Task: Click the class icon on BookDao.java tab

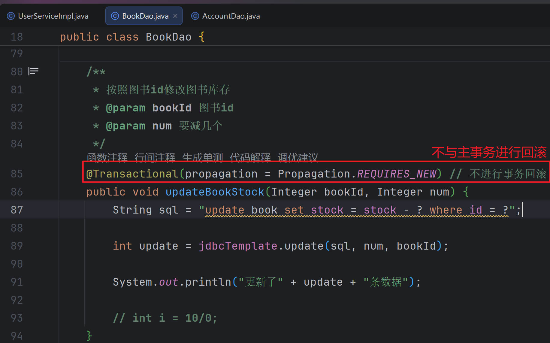Action: (x=115, y=16)
